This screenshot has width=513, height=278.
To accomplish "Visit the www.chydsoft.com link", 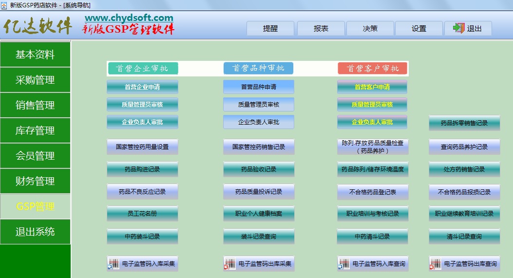I will (x=129, y=18).
